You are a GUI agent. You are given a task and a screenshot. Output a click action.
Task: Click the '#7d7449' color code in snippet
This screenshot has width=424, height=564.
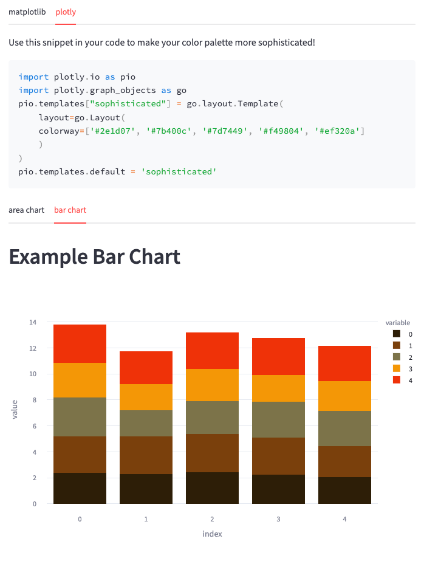(225, 131)
